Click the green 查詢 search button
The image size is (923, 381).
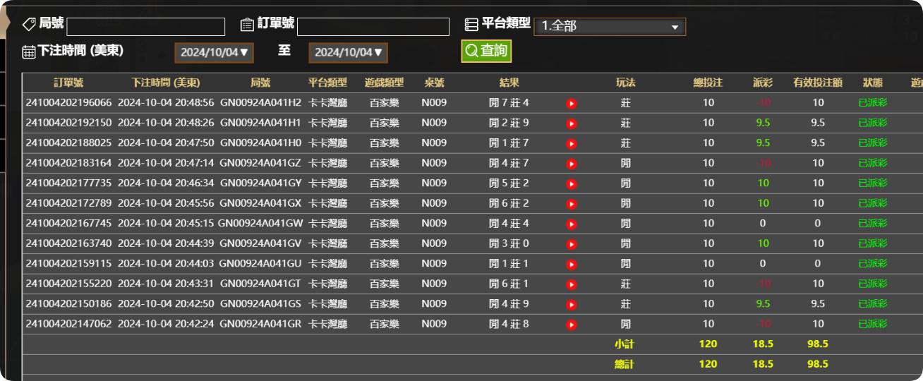486,51
